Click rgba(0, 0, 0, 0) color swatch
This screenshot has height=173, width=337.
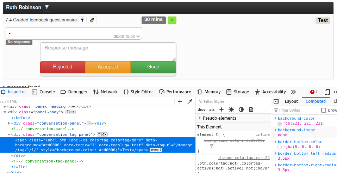pos(280,147)
